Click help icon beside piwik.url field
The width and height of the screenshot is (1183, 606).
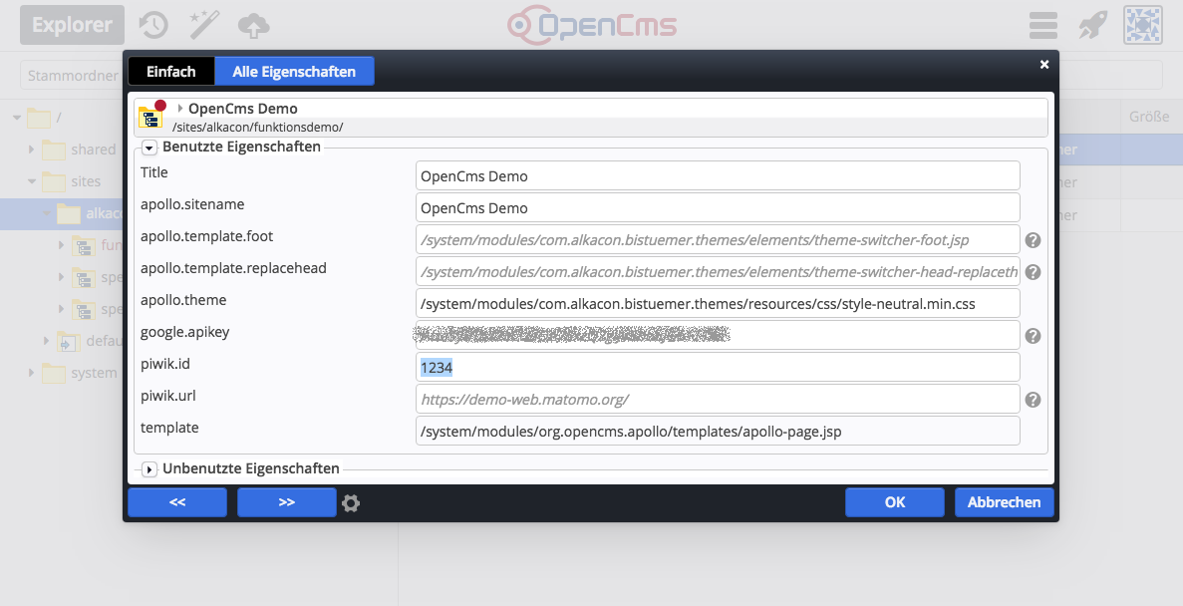point(1034,400)
